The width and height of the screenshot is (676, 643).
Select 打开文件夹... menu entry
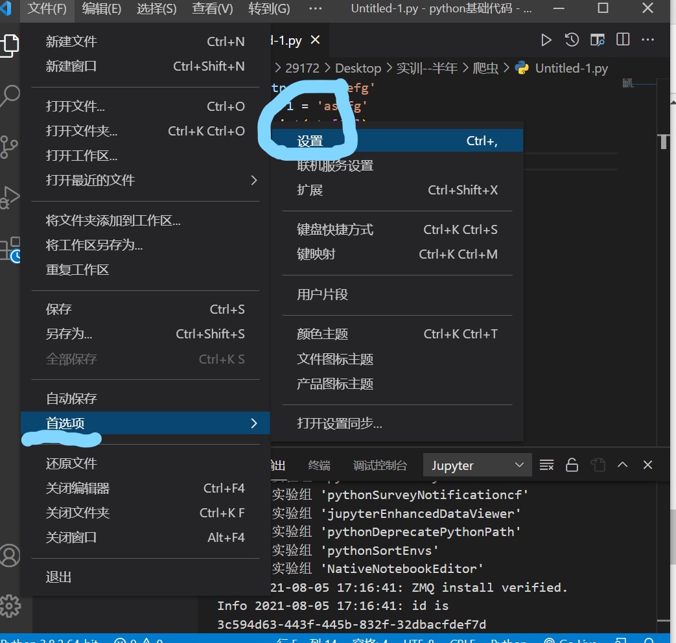(146, 131)
